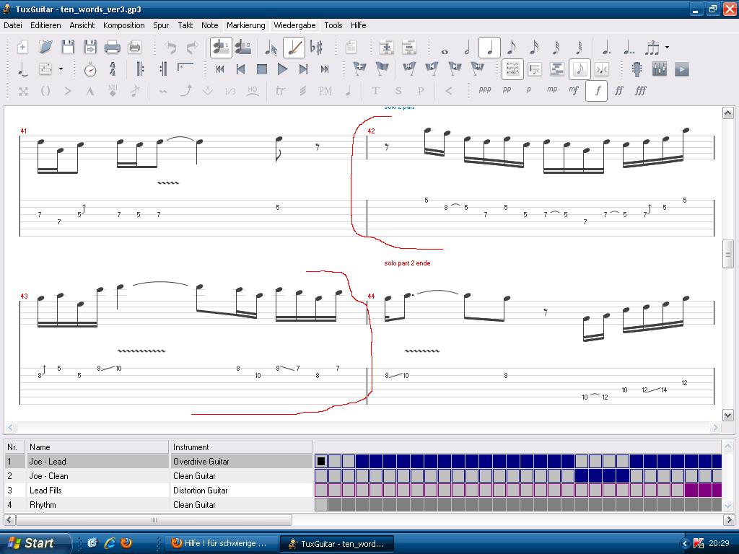Image resolution: width=739 pixels, height=554 pixels.
Task: Click the Save As floppy-with-arrow icon
Action: (90, 47)
